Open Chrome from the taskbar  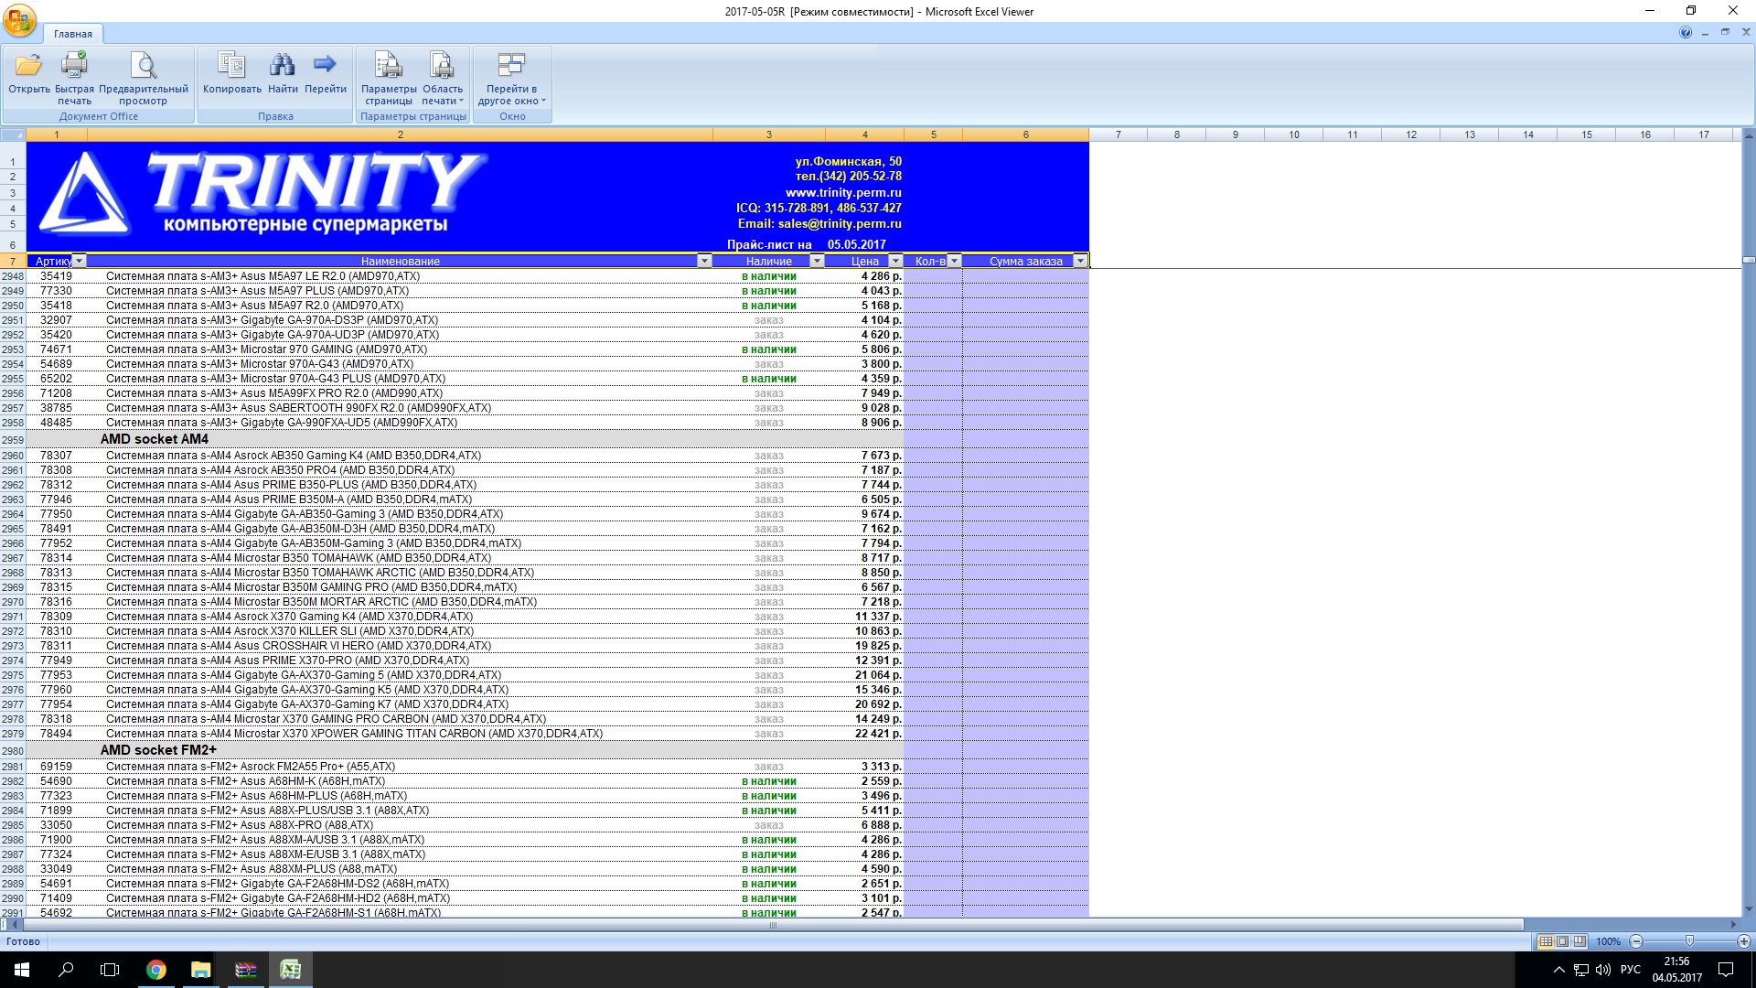[x=156, y=970]
